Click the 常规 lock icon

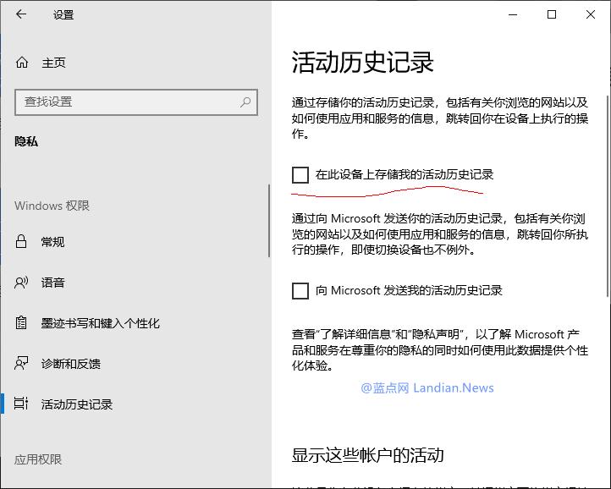(21, 242)
